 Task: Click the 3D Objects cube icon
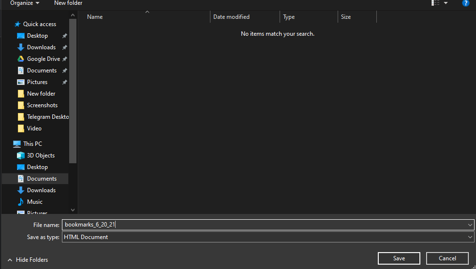pos(21,156)
